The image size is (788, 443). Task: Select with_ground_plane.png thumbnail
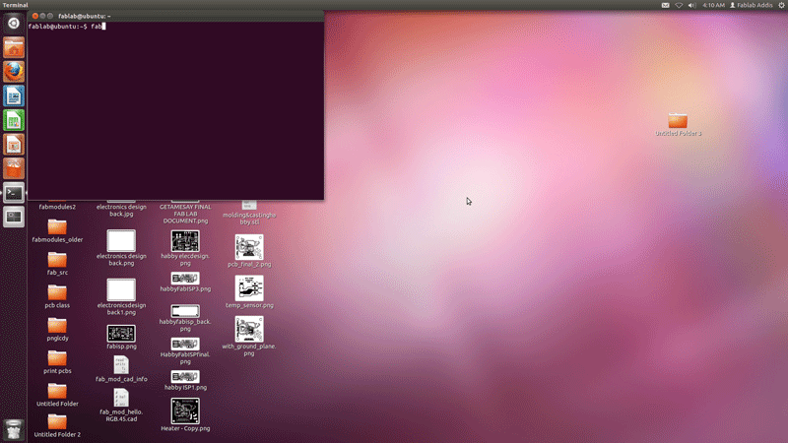249,329
